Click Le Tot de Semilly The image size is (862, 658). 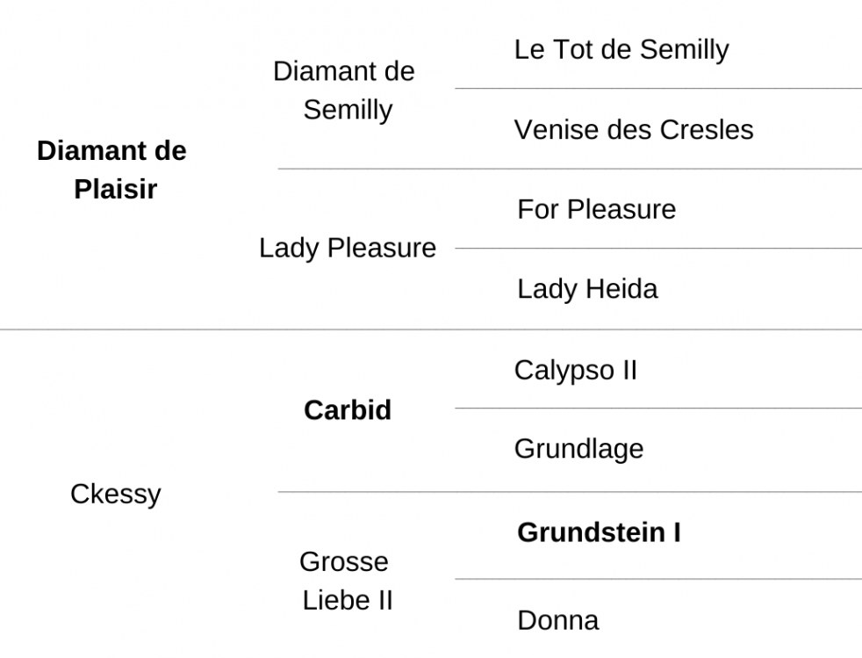click(621, 50)
